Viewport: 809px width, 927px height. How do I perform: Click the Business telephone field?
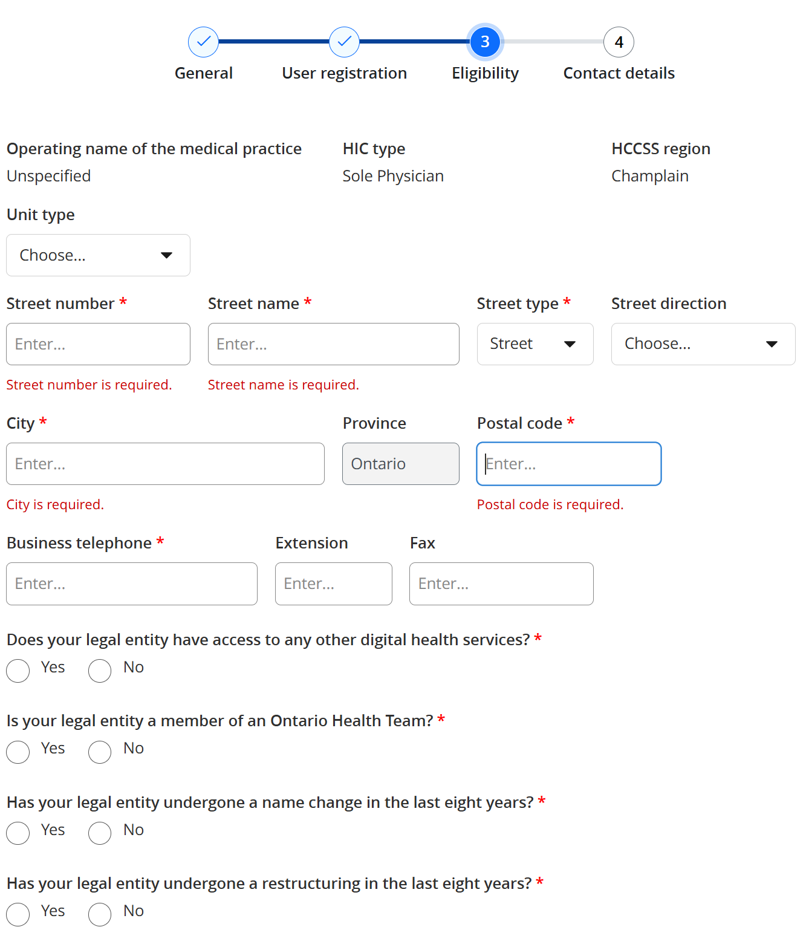tap(132, 584)
